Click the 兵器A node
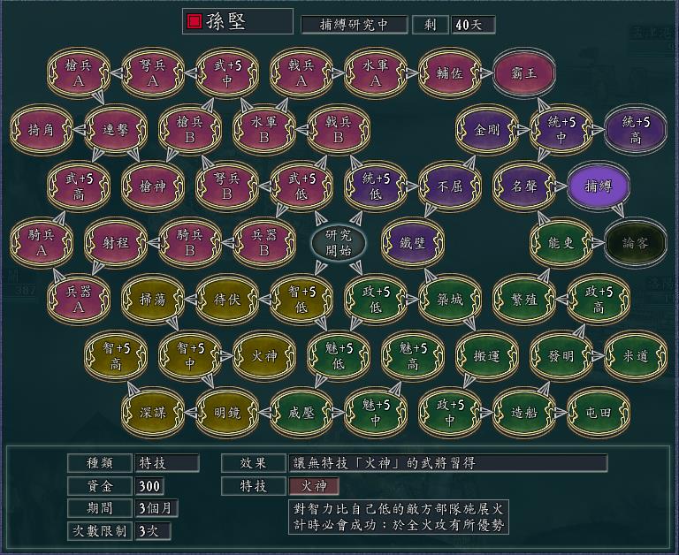Viewport: 679px width, 555px height. pyautogui.click(x=79, y=299)
